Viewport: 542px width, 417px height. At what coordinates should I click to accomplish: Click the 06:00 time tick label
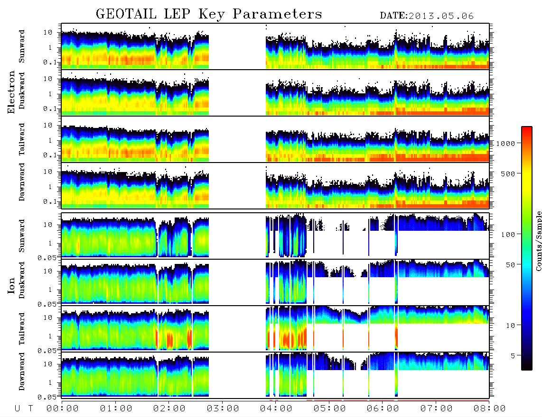[x=383, y=408]
